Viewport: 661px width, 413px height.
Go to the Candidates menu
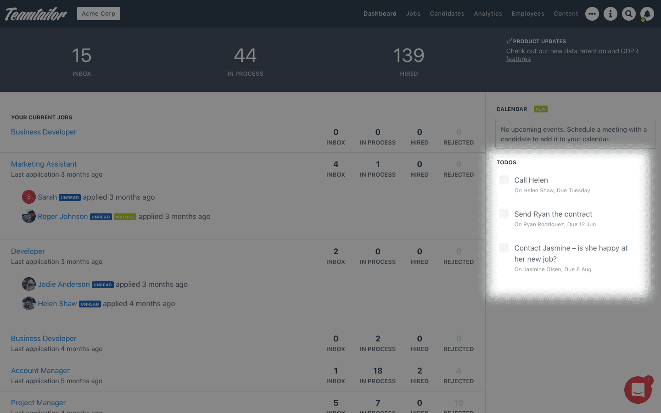coord(447,14)
